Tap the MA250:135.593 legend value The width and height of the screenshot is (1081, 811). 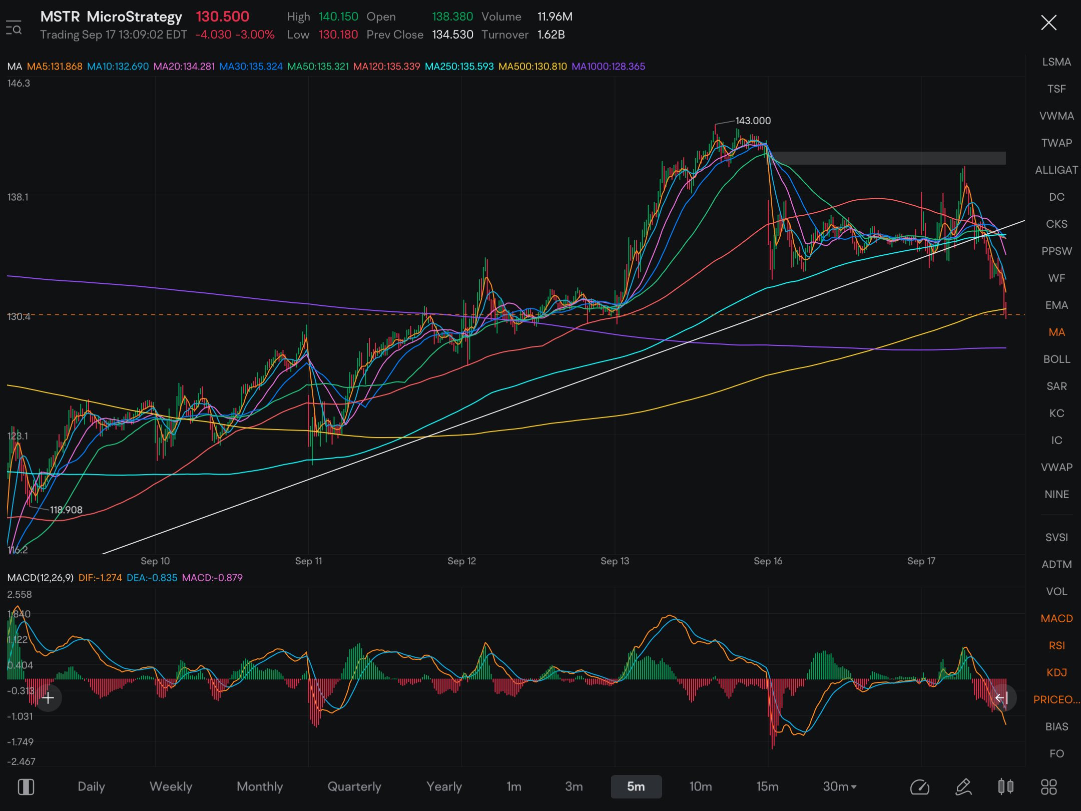point(459,67)
